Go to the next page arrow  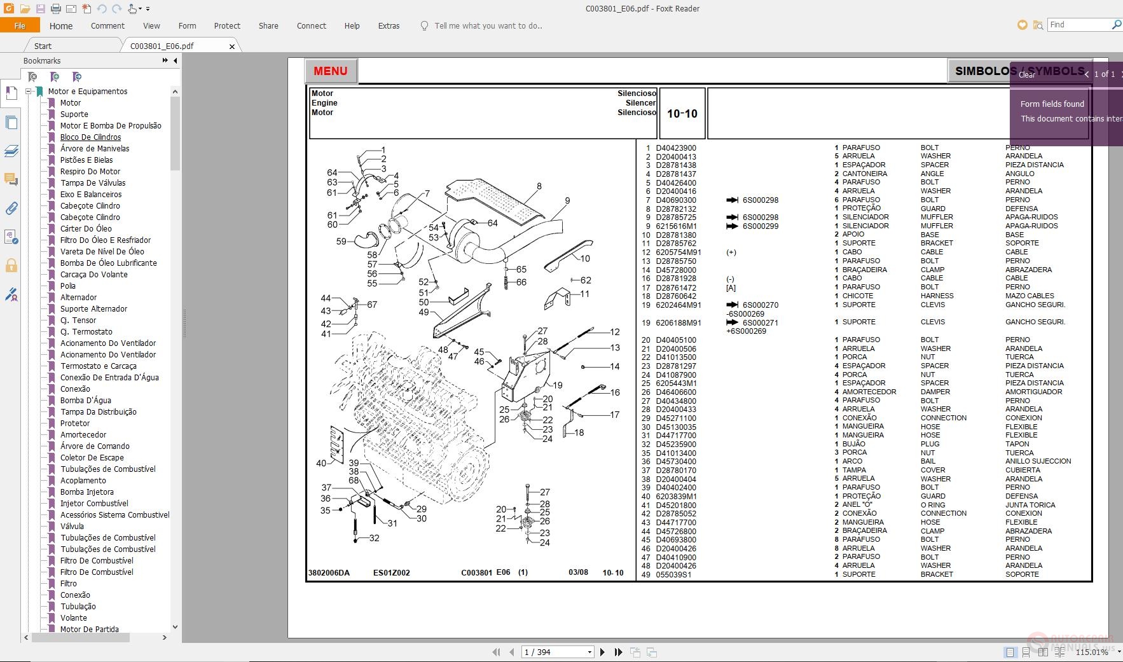(x=602, y=652)
